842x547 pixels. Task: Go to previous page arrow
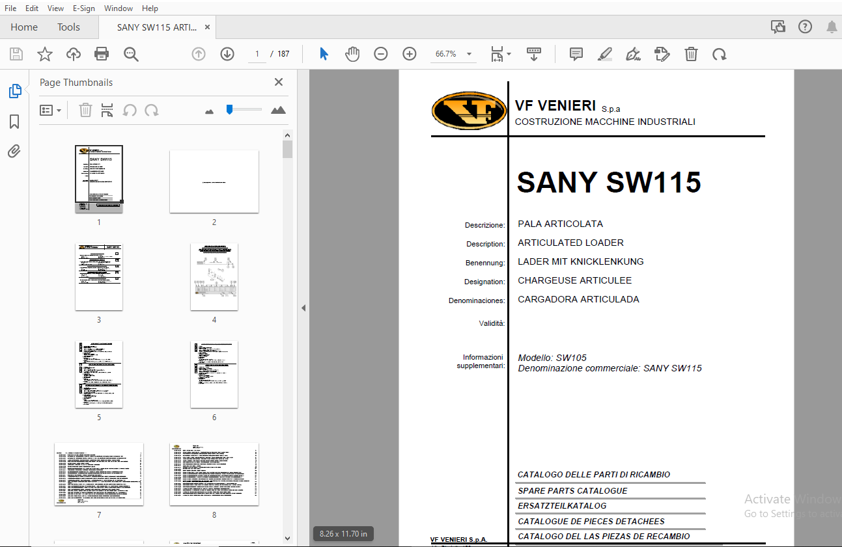(x=199, y=54)
